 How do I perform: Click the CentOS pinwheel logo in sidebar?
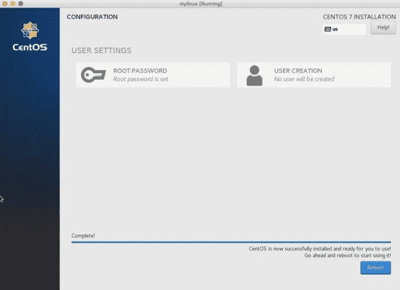point(30,30)
